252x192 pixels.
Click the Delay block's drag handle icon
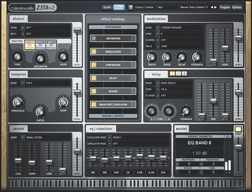pos(133,78)
